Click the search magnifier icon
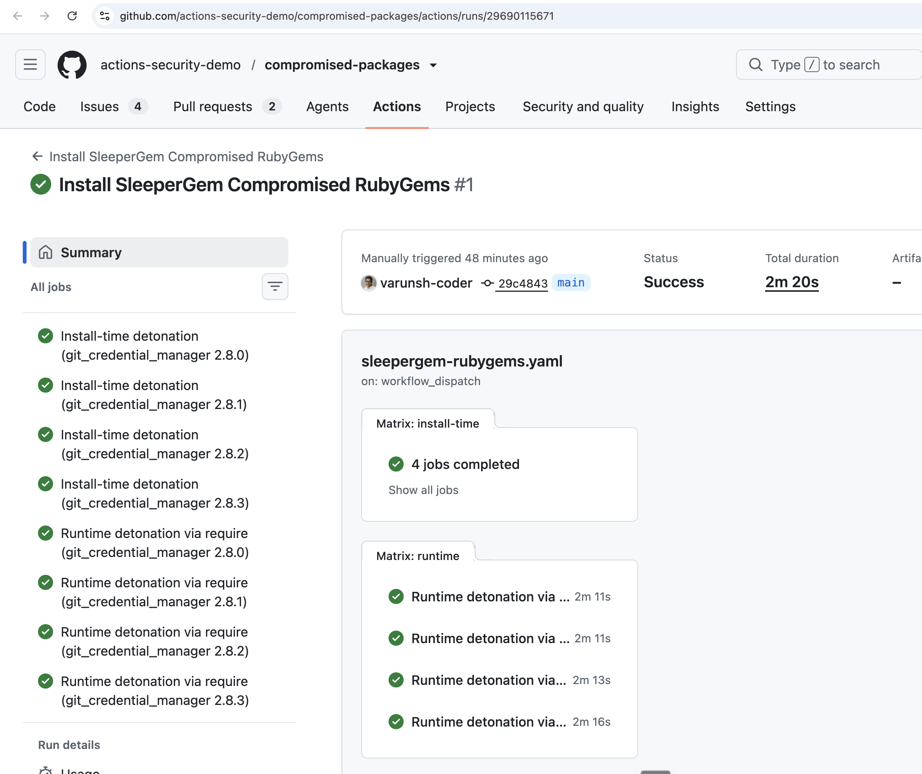This screenshot has height=774, width=922. 755,64
